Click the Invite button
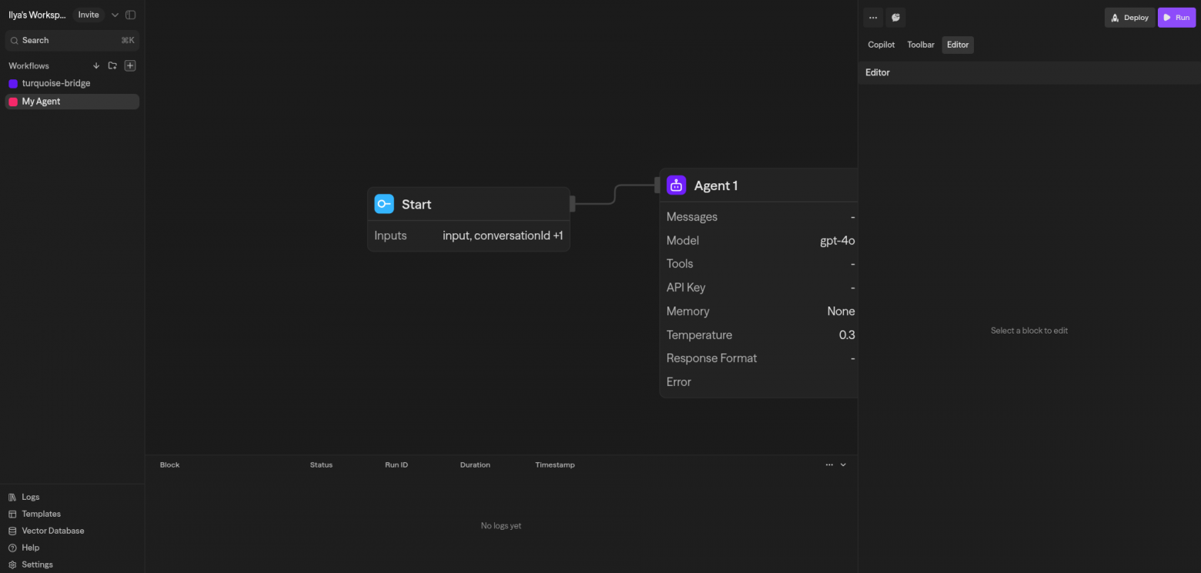Screen dimensions: 1201x573 pyautogui.click(x=89, y=15)
